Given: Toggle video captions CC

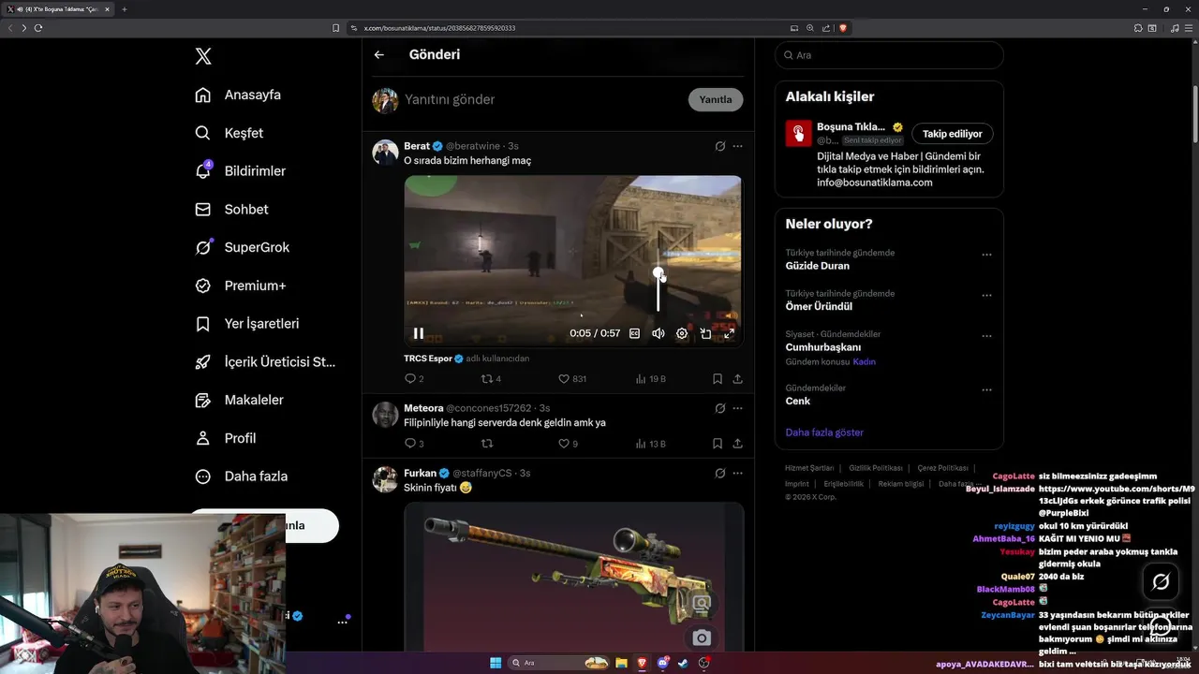Looking at the screenshot, I should click(x=634, y=333).
